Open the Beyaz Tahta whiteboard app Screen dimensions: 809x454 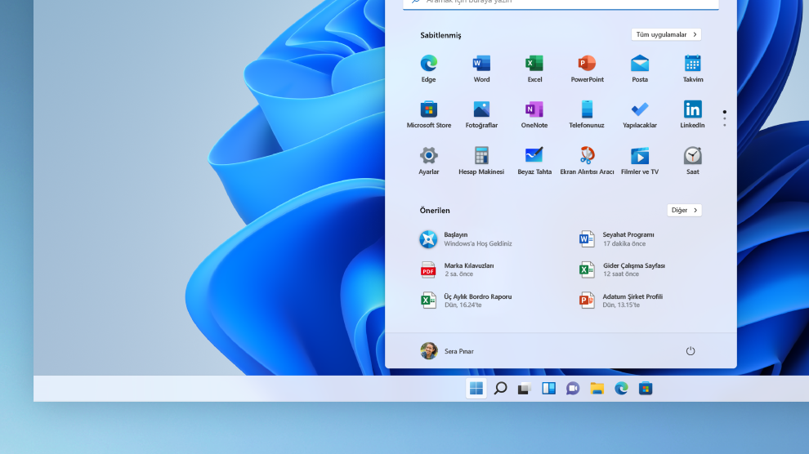pyautogui.click(x=534, y=161)
